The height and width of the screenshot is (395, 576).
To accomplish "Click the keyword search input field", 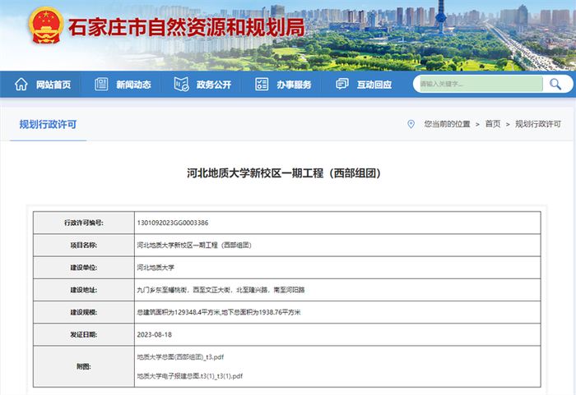I will (x=481, y=84).
